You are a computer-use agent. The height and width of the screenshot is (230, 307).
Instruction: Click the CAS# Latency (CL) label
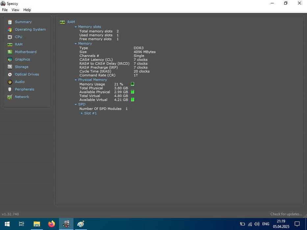point(96,60)
